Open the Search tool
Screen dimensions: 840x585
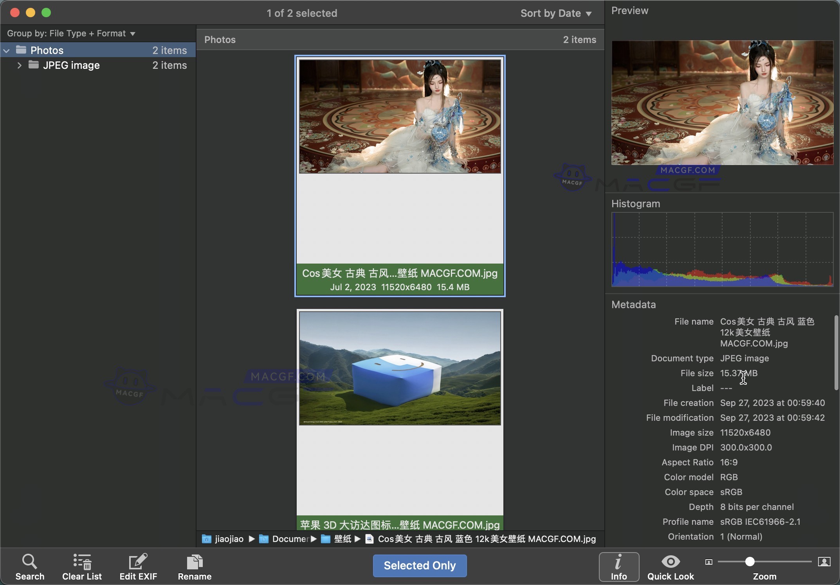30,566
